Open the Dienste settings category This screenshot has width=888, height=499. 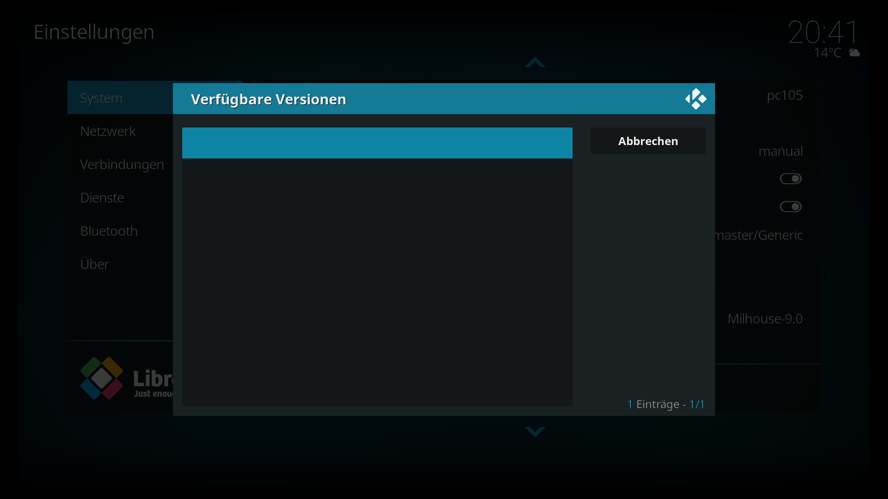tap(120, 198)
